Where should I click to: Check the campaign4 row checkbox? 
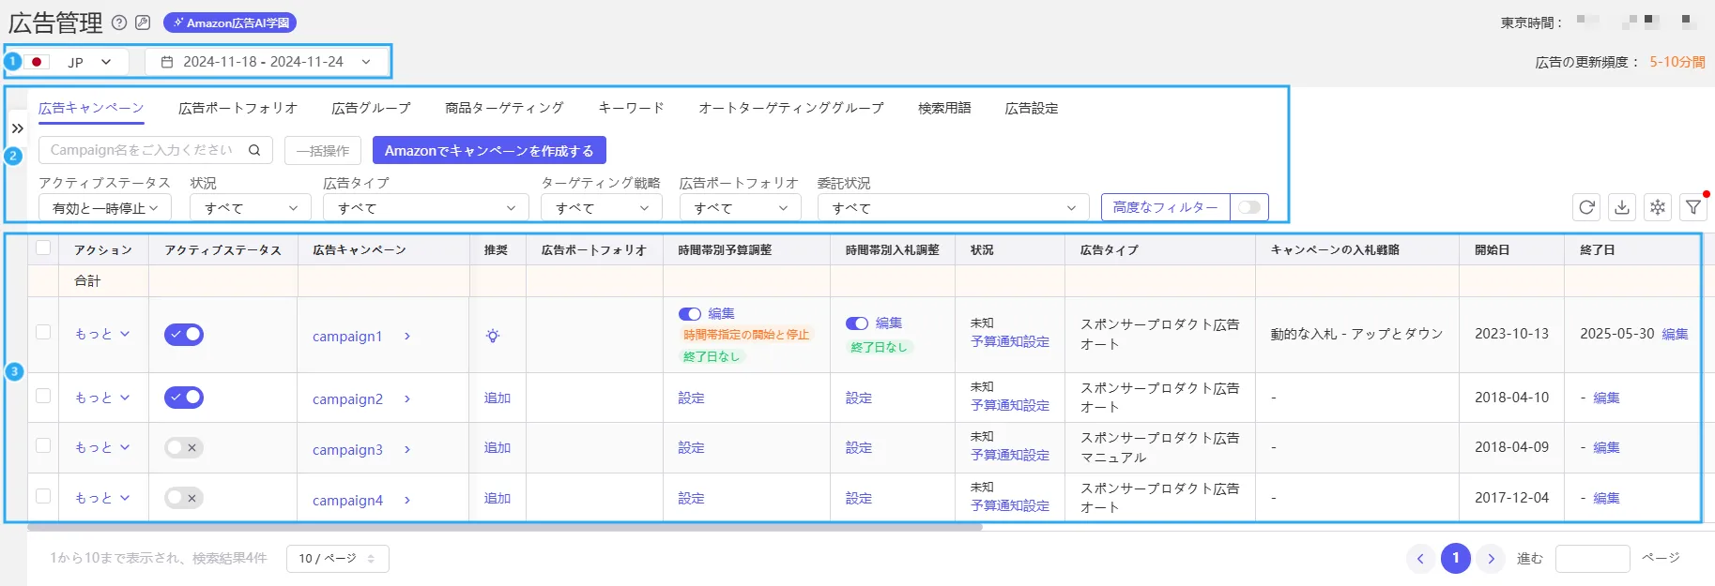tap(43, 496)
